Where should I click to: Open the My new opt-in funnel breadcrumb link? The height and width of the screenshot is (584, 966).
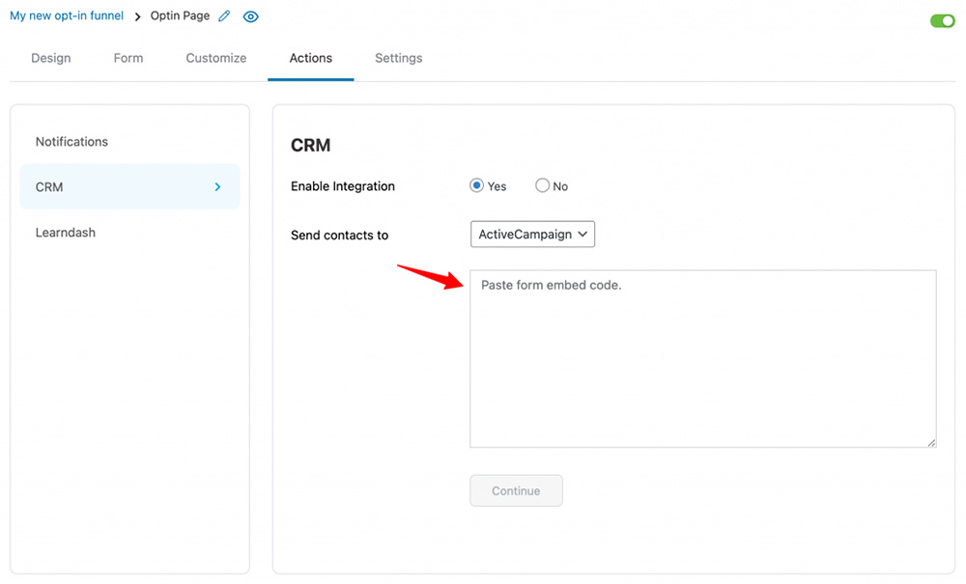pos(67,16)
